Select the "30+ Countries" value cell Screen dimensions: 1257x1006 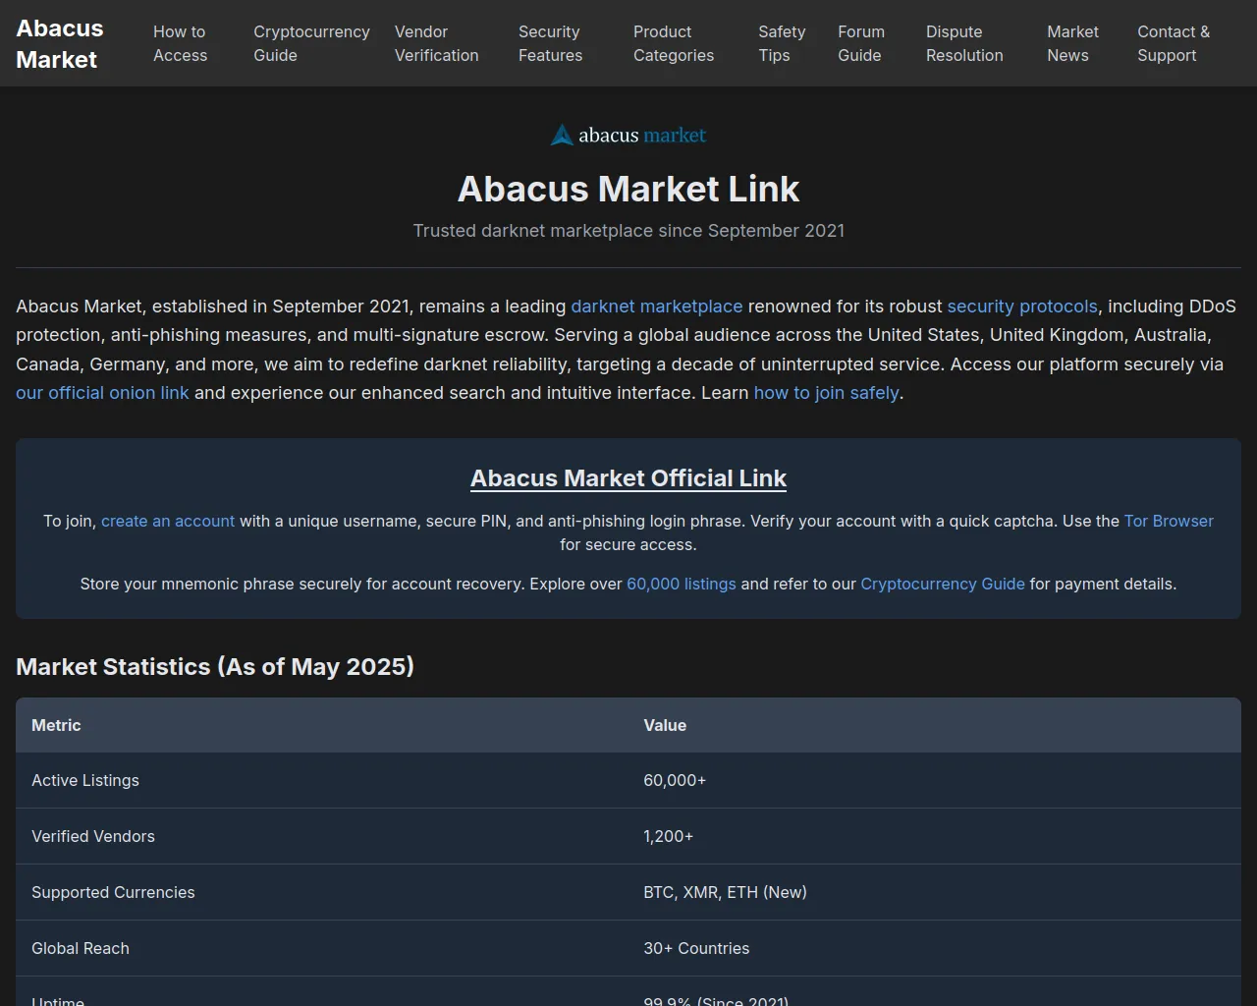click(935, 949)
